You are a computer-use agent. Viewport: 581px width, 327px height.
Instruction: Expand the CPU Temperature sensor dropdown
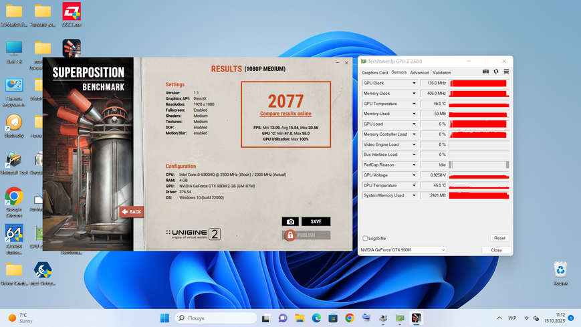coord(414,185)
